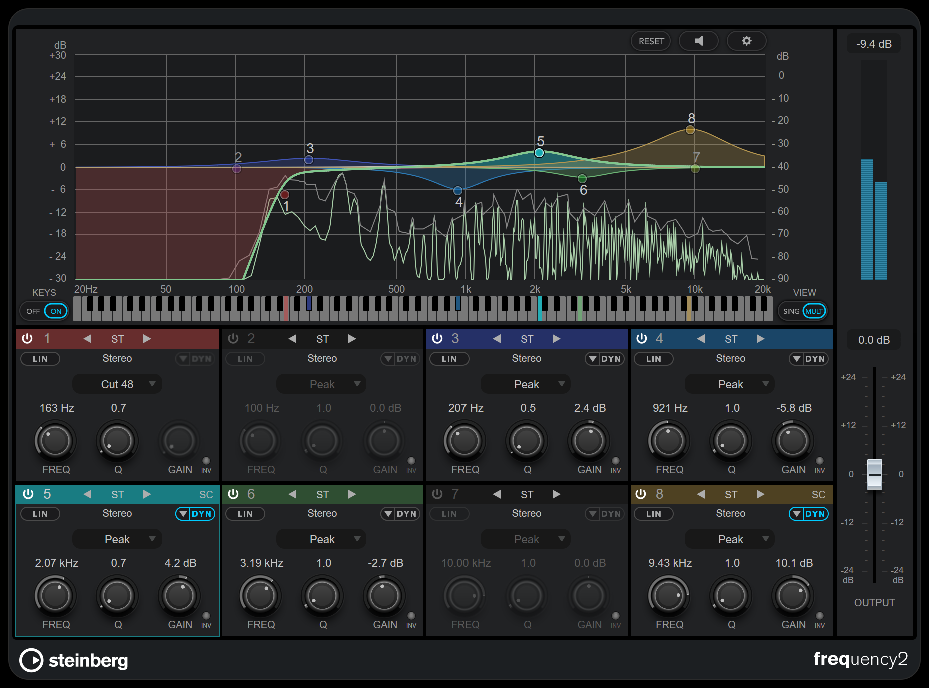Select band 6 node on EQ curve
This screenshot has width=929, height=688.
[x=582, y=179]
